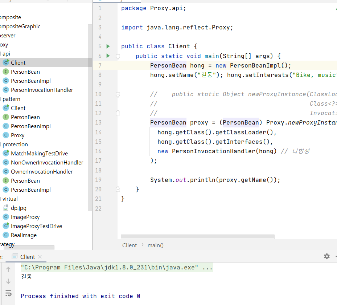Click project tree vertical scrollbar
This screenshot has width=337, height=305.
(x=90, y=118)
